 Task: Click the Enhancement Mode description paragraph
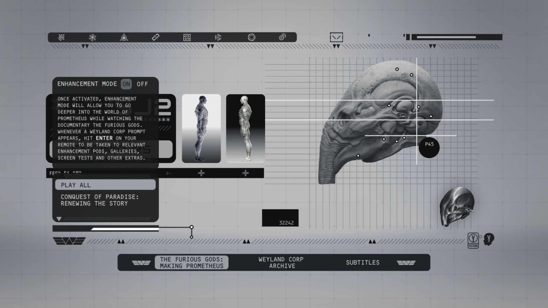(x=102, y=128)
